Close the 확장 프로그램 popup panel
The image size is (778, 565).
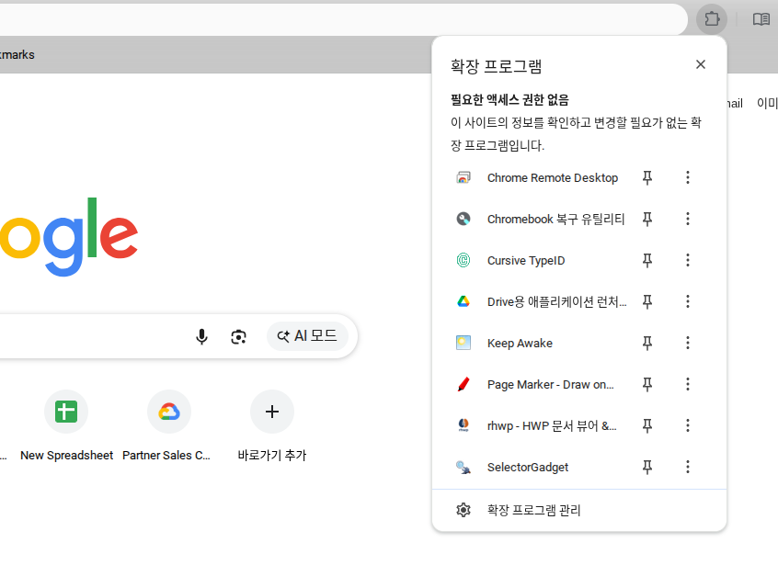coord(701,64)
